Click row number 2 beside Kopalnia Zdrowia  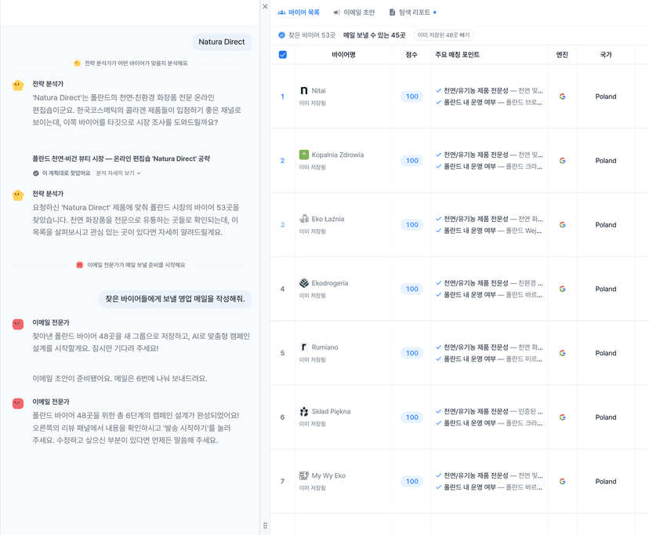coord(283,161)
